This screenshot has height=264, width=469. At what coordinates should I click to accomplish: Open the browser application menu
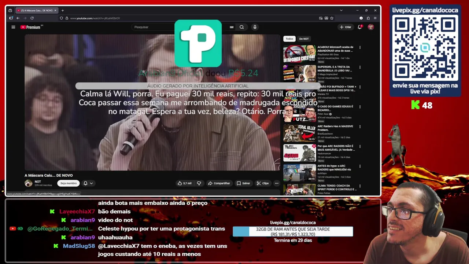click(x=375, y=18)
